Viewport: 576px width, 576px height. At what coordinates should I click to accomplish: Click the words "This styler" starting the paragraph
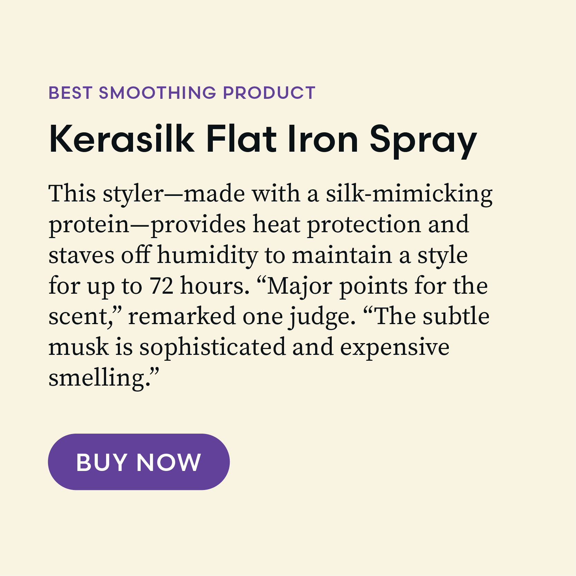coord(106,194)
